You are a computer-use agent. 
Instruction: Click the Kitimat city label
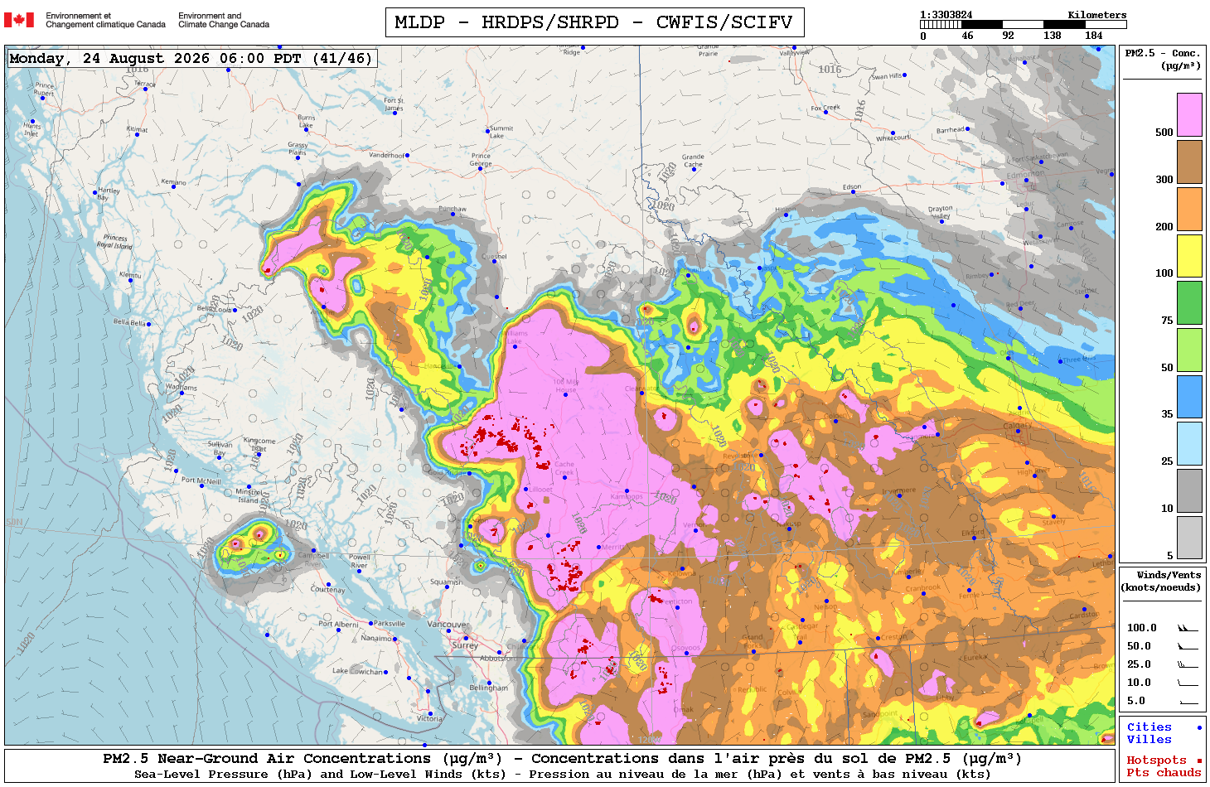(x=137, y=130)
